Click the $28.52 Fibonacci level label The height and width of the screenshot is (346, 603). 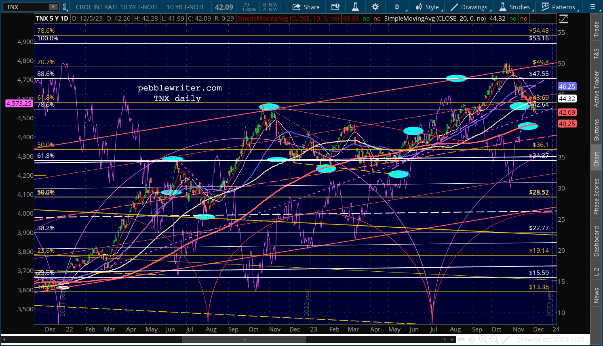(x=539, y=192)
